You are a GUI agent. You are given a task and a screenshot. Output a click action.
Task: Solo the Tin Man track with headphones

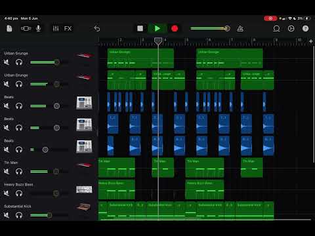pyautogui.click(x=19, y=172)
